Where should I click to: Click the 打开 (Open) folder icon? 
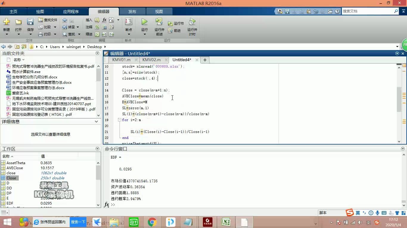(x=18, y=22)
